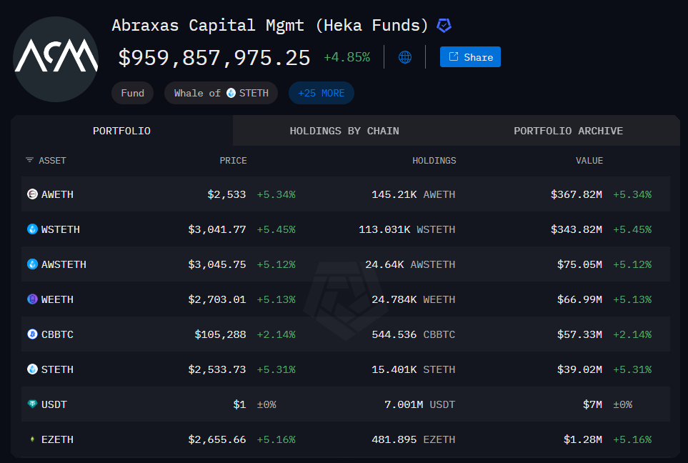Click the $1.28M EZETH value
688x463 pixels.
pos(583,439)
